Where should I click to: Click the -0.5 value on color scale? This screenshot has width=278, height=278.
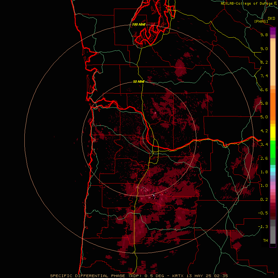[263, 213]
